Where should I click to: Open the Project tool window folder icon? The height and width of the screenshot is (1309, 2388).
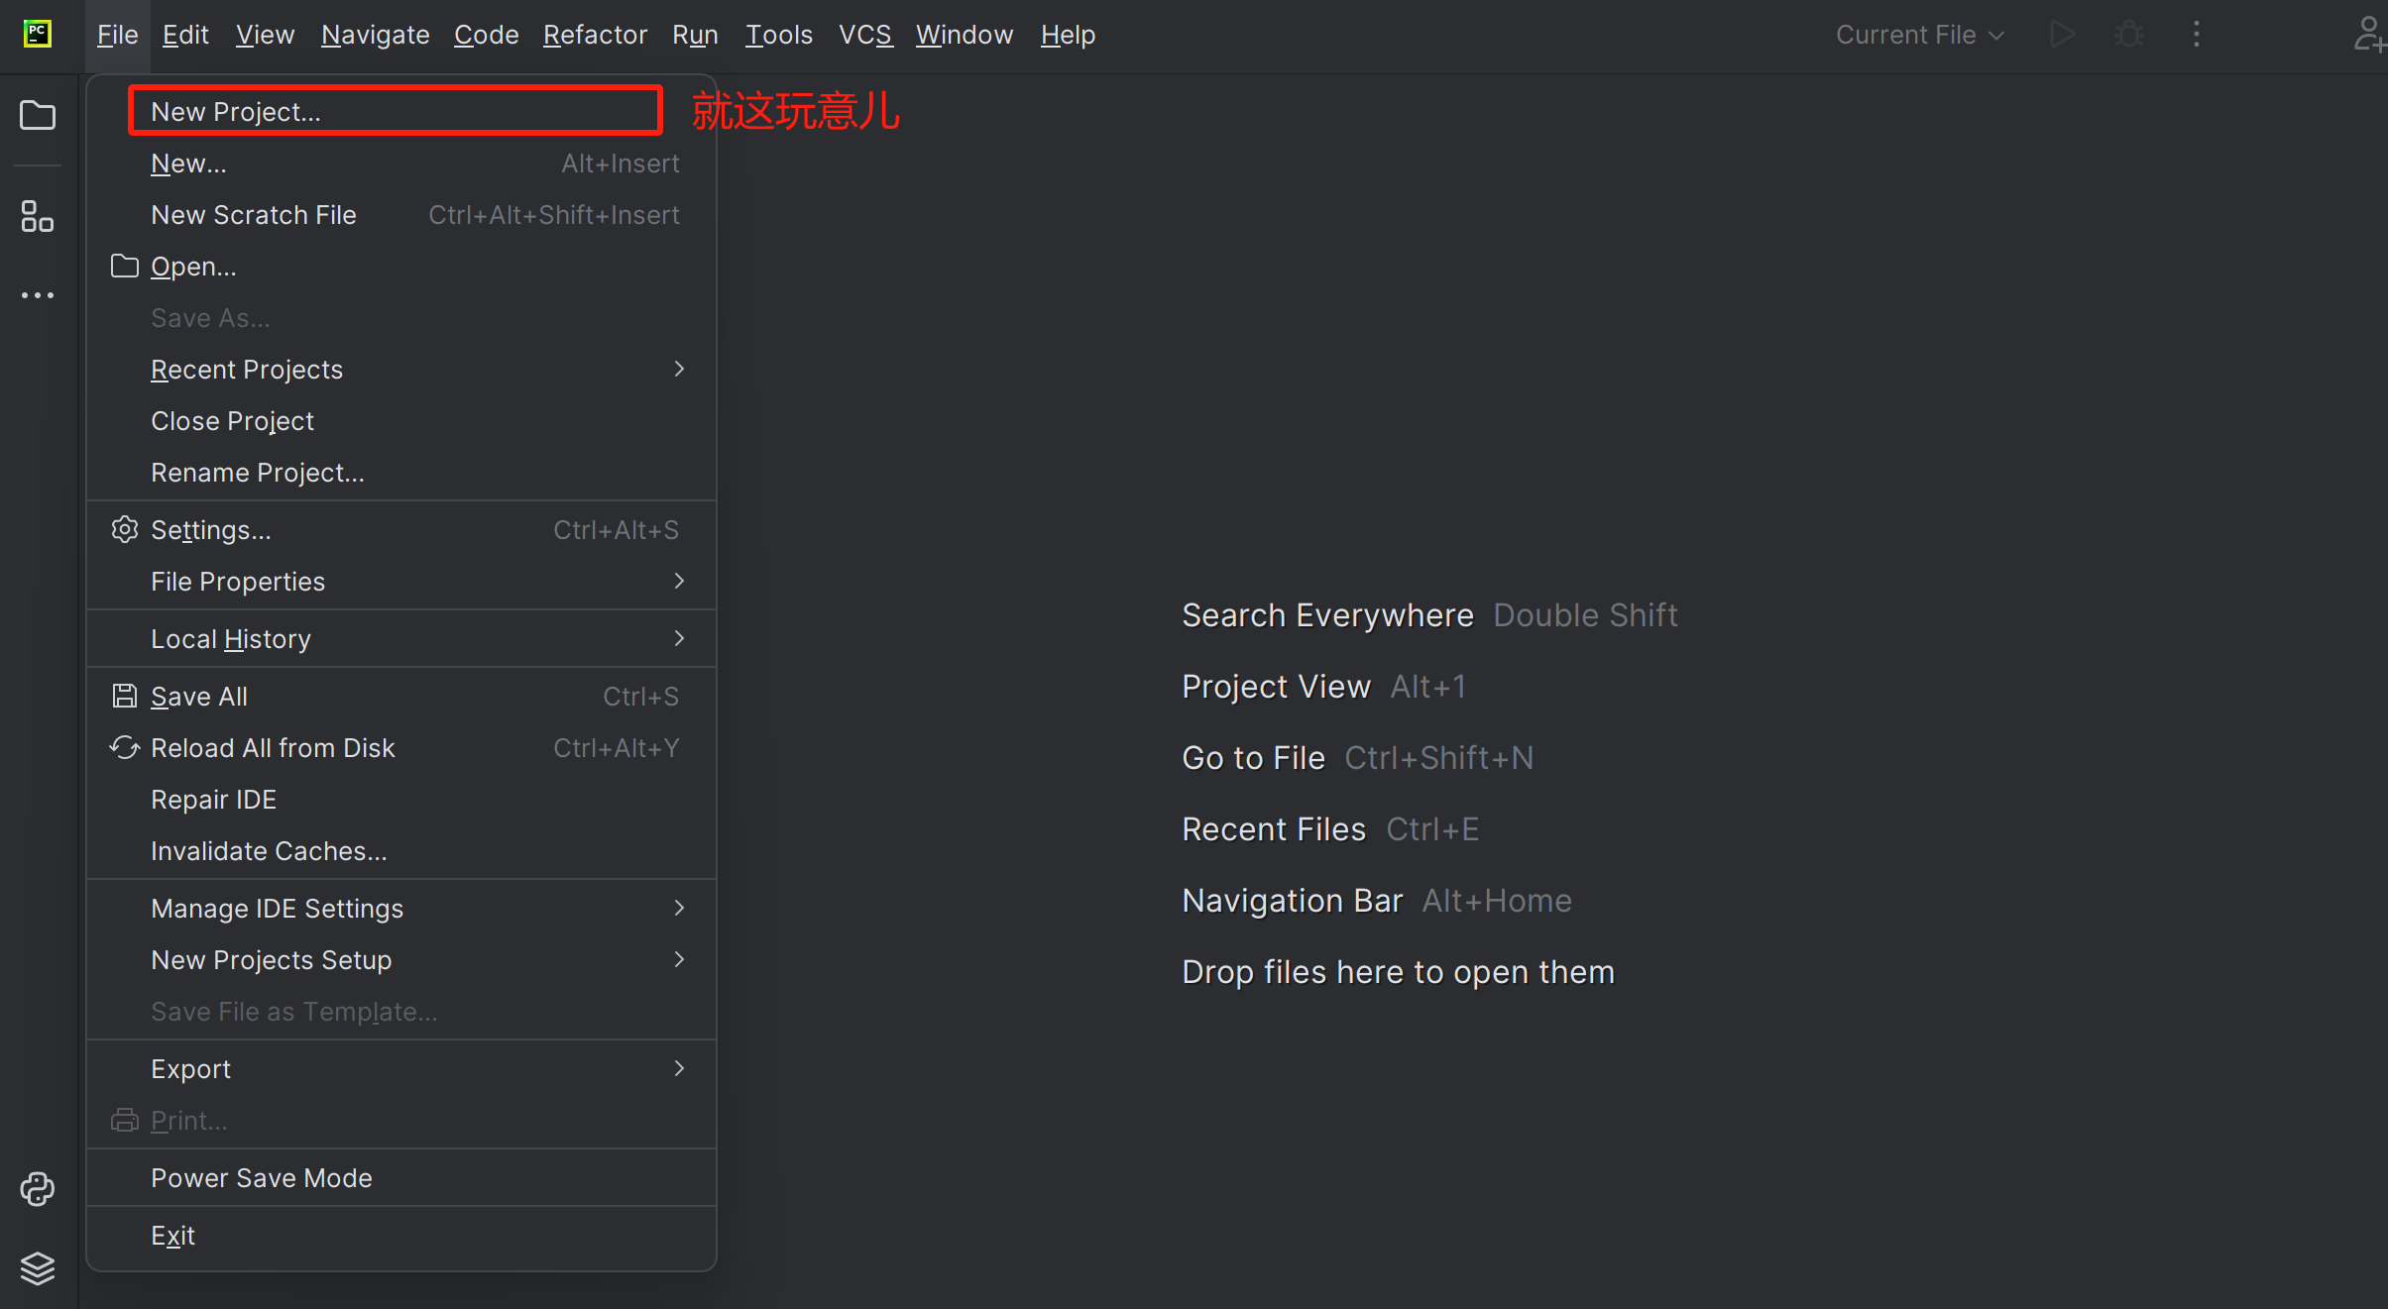pyautogui.click(x=38, y=115)
